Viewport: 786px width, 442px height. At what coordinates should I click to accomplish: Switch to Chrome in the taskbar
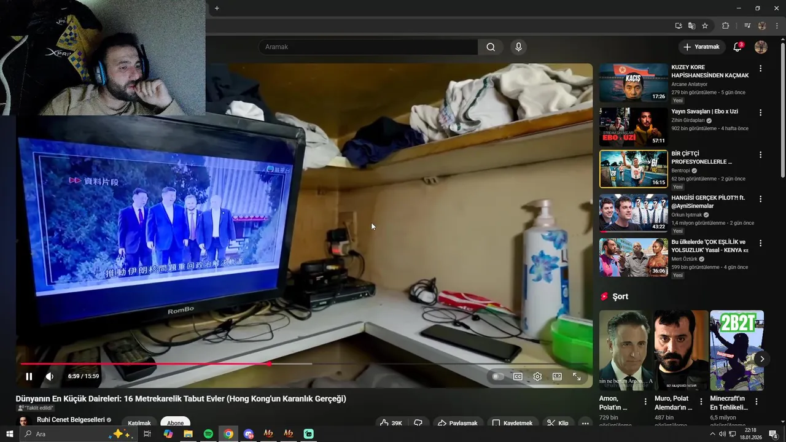pos(228,434)
